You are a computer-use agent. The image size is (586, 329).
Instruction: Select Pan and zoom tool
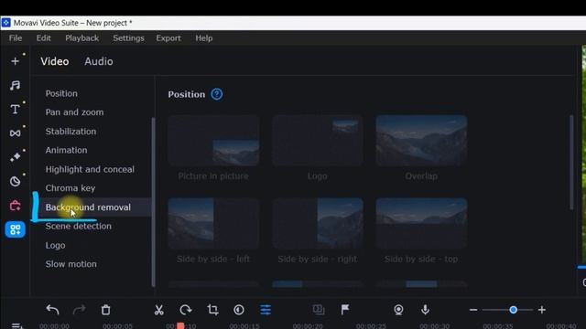click(x=74, y=112)
